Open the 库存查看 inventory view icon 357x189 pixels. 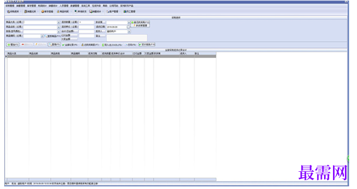(47, 11)
